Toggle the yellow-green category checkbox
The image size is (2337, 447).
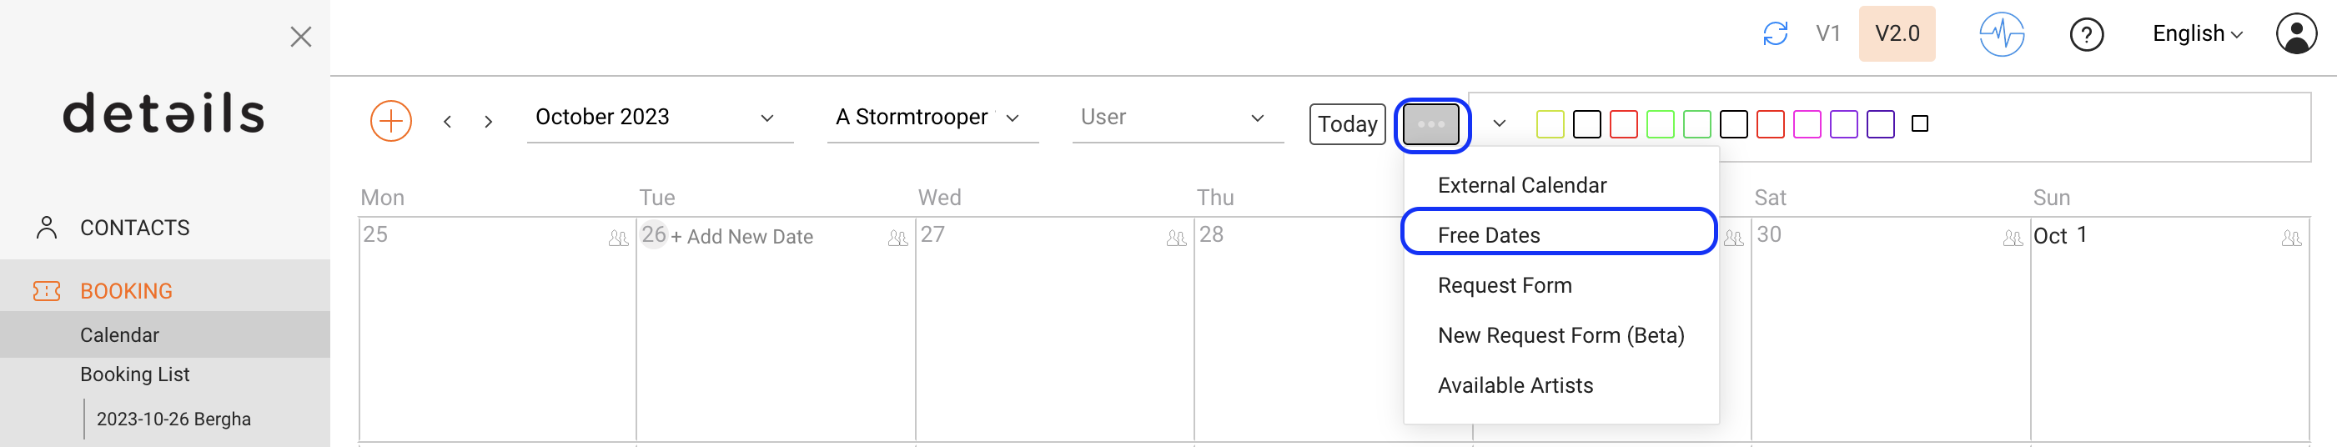(x=1550, y=124)
